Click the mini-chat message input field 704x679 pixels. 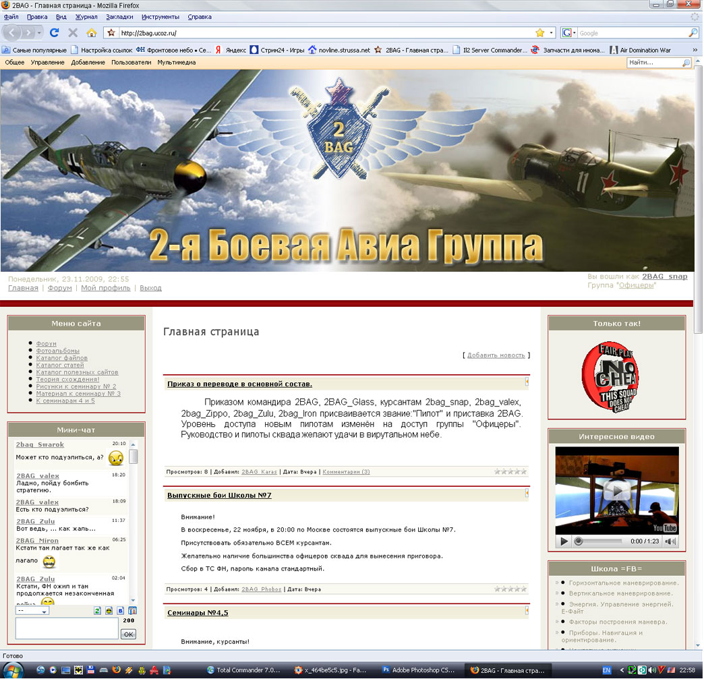coord(66,628)
